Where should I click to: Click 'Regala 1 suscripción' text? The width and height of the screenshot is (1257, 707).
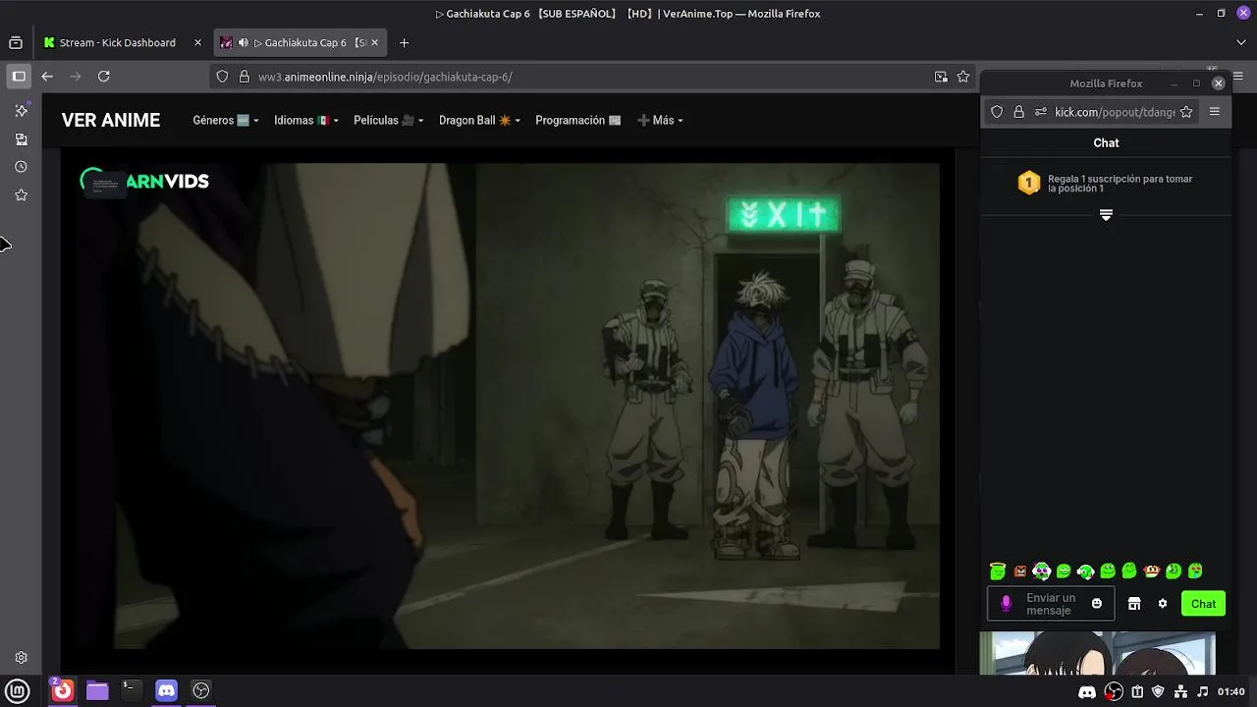coord(1120,184)
